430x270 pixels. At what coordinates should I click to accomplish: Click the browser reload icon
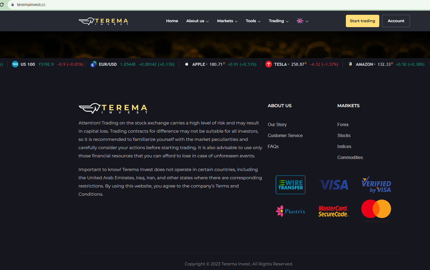click(2, 5)
